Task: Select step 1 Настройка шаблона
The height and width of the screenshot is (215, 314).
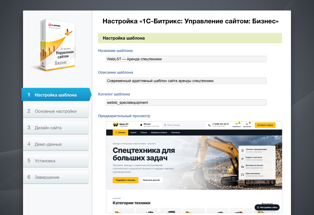Action: pos(56,95)
